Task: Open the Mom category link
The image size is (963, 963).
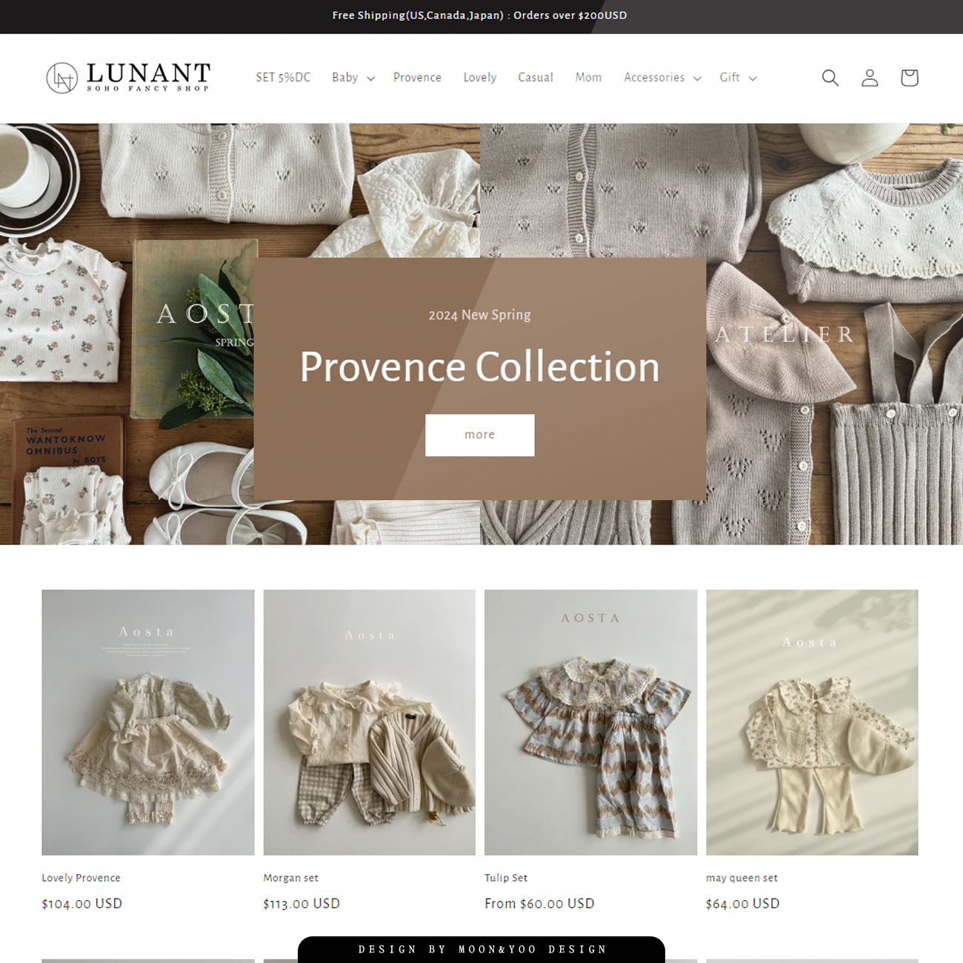Action: pyautogui.click(x=588, y=78)
